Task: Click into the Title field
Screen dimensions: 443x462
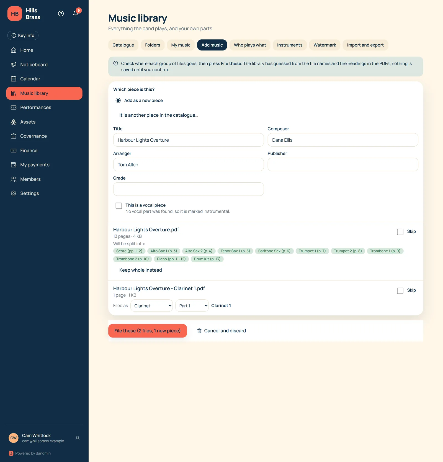Action: click(x=189, y=140)
